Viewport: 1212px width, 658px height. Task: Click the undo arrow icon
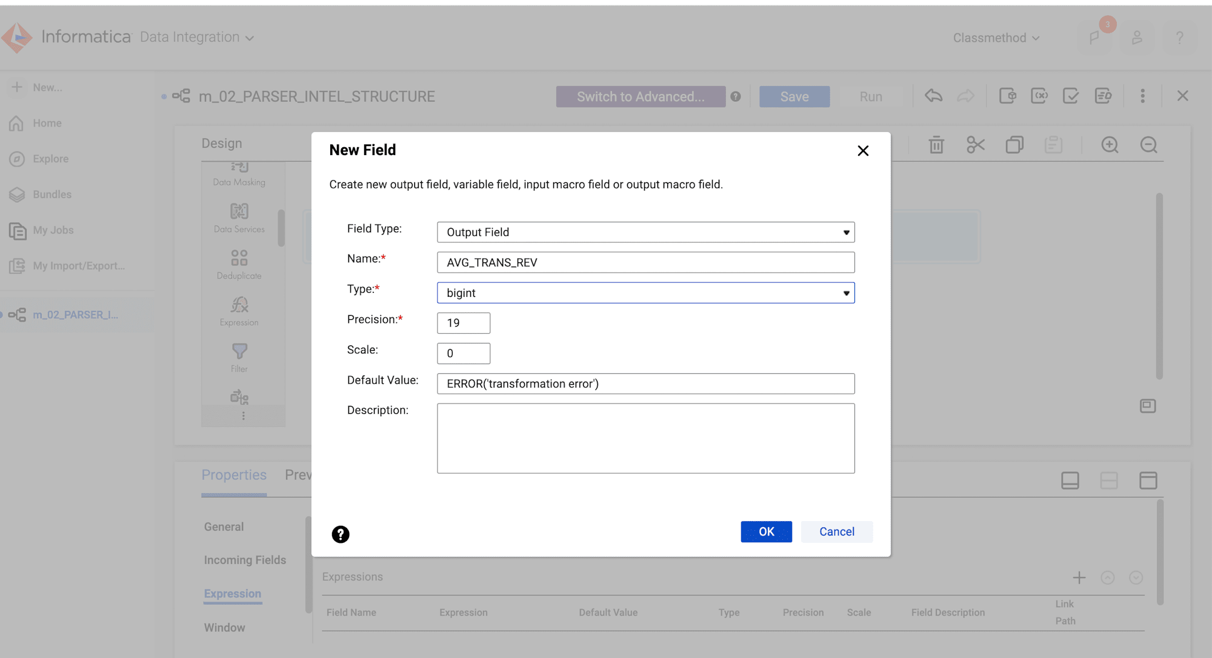[x=933, y=96]
